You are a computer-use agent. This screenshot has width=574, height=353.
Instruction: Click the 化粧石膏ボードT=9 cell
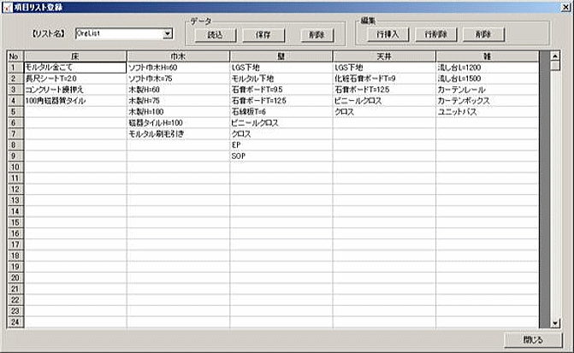[x=383, y=78]
